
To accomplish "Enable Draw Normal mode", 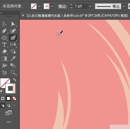I will tap(3, 105).
